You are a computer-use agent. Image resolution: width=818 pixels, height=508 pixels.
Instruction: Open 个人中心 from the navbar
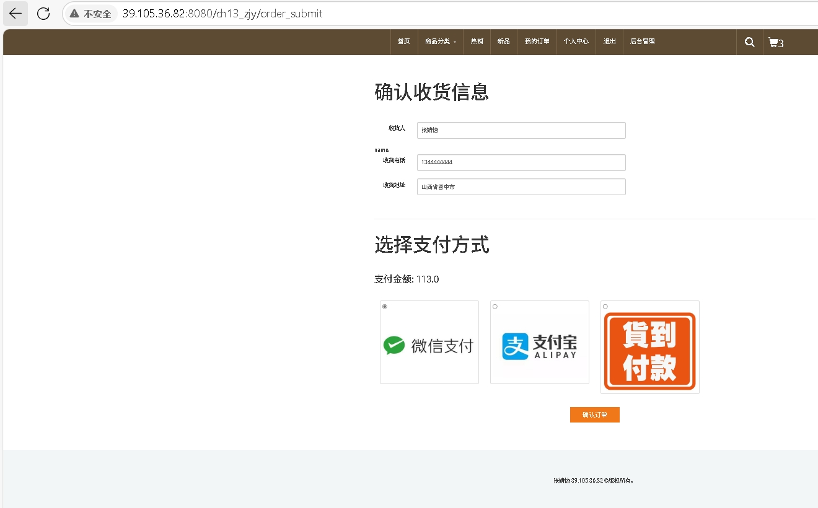click(576, 42)
